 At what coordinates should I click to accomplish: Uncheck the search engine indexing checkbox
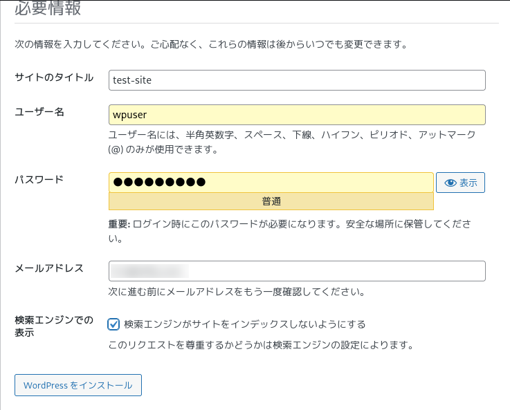coord(113,324)
